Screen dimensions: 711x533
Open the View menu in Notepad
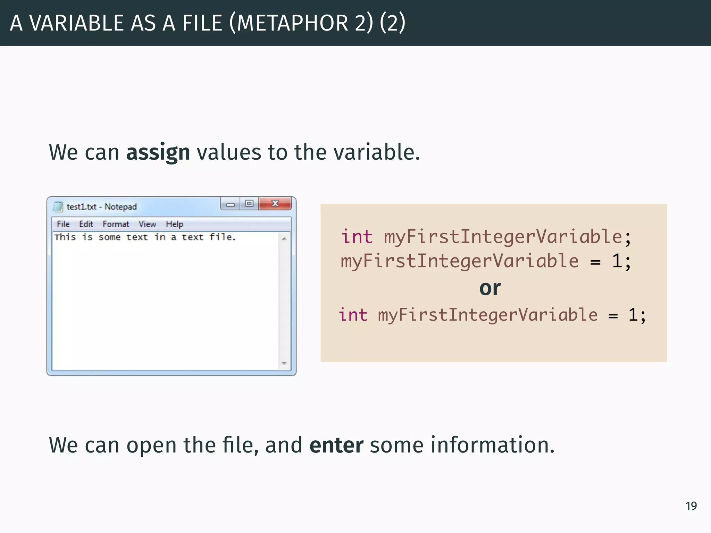click(148, 224)
